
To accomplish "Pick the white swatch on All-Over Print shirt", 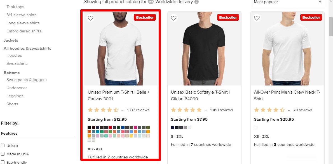I will 255,127.
